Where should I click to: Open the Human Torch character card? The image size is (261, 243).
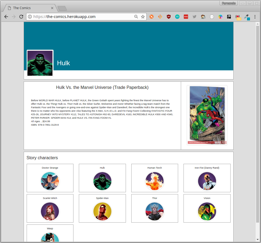[155, 178]
